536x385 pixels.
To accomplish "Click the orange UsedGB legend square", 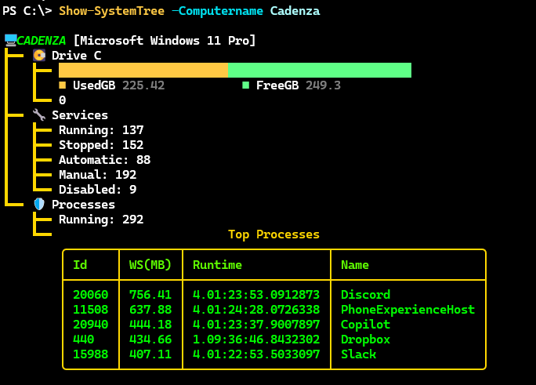I will [62, 85].
